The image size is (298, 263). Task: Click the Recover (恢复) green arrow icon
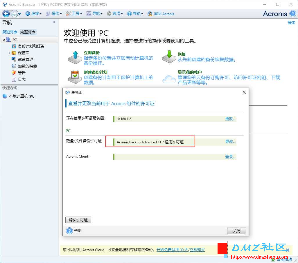click(169, 57)
